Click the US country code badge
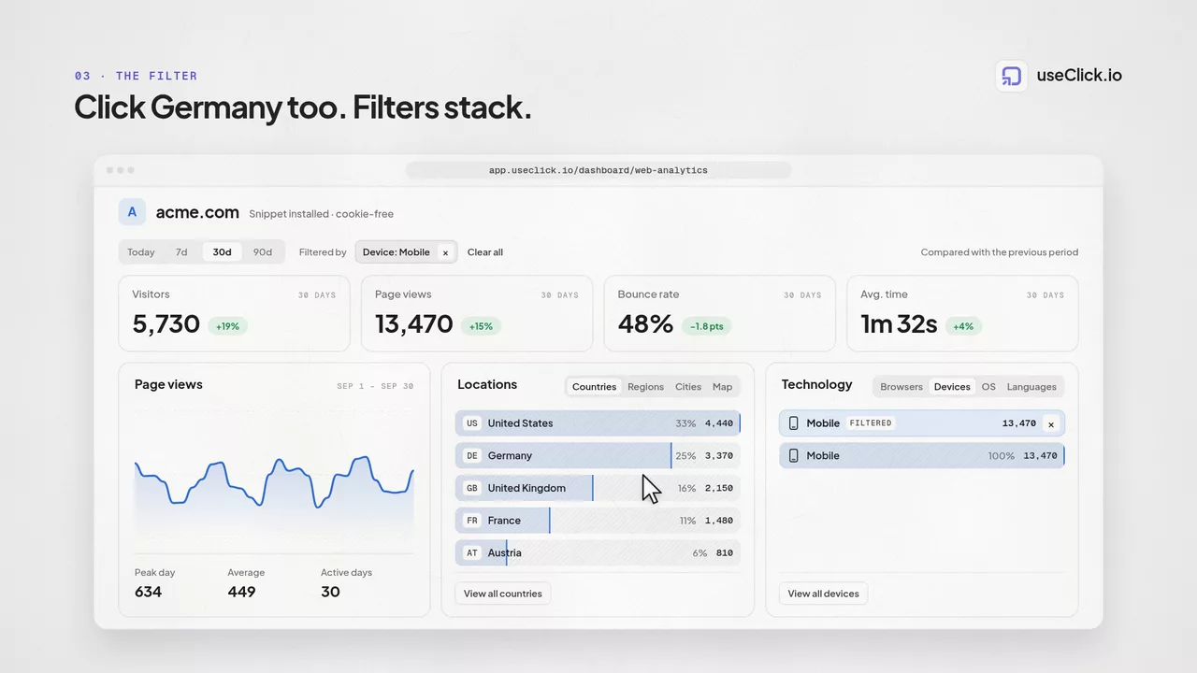The image size is (1197, 673). [x=472, y=423]
